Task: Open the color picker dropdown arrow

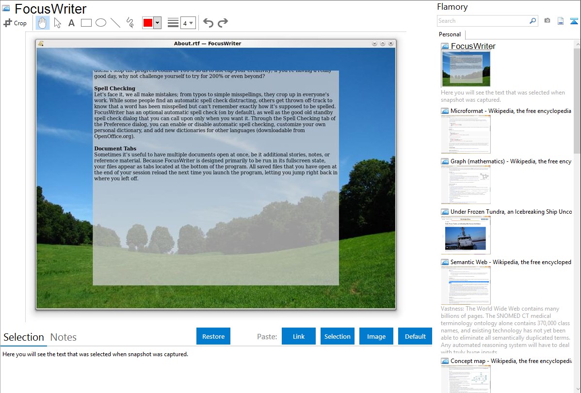Action: pos(158,23)
